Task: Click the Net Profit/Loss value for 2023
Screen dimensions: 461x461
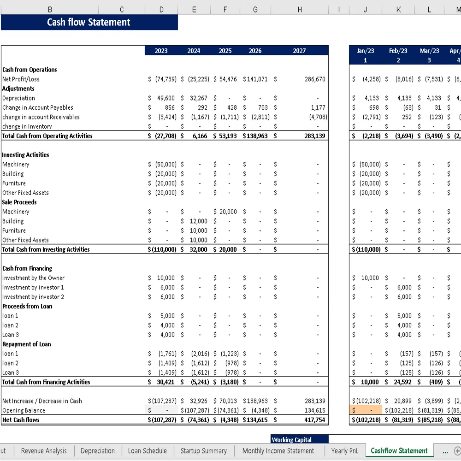Action: pyautogui.click(x=161, y=79)
